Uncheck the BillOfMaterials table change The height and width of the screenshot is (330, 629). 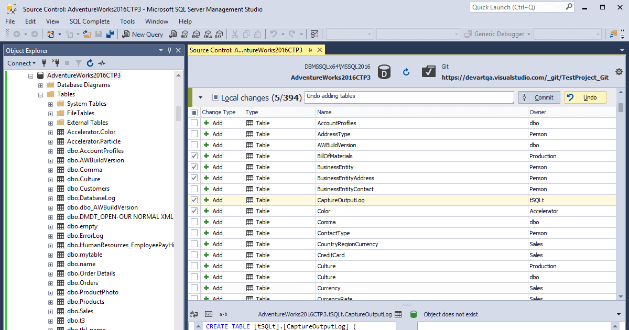[193, 156]
